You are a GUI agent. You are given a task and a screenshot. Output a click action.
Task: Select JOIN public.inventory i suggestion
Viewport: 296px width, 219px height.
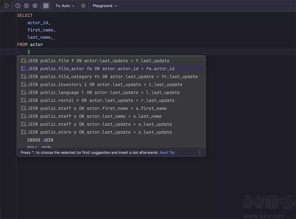click(x=111, y=85)
